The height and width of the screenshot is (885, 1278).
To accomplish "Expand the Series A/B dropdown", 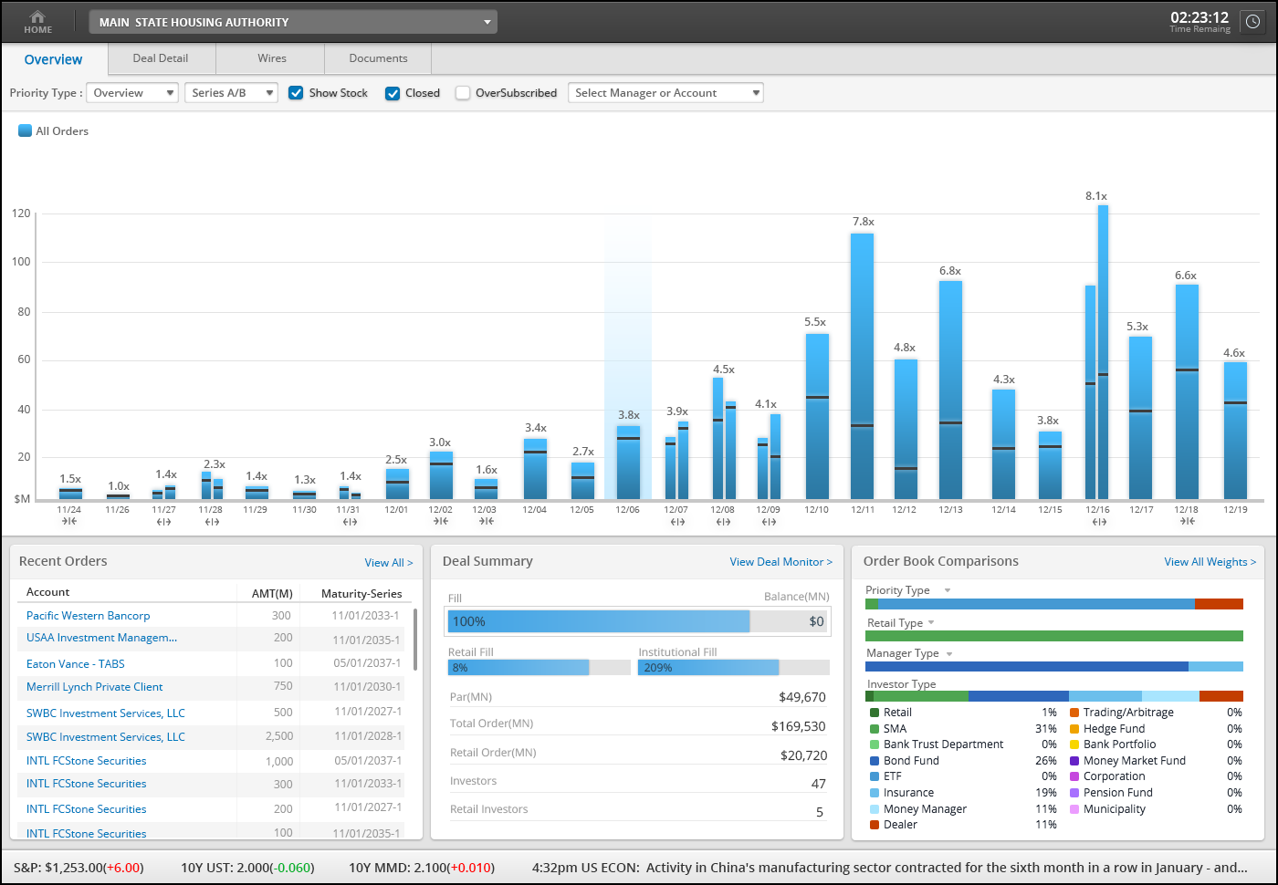I will tap(231, 93).
